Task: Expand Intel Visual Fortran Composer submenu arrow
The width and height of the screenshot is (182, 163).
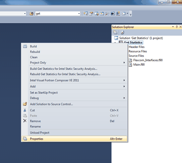Action: tap(124, 80)
